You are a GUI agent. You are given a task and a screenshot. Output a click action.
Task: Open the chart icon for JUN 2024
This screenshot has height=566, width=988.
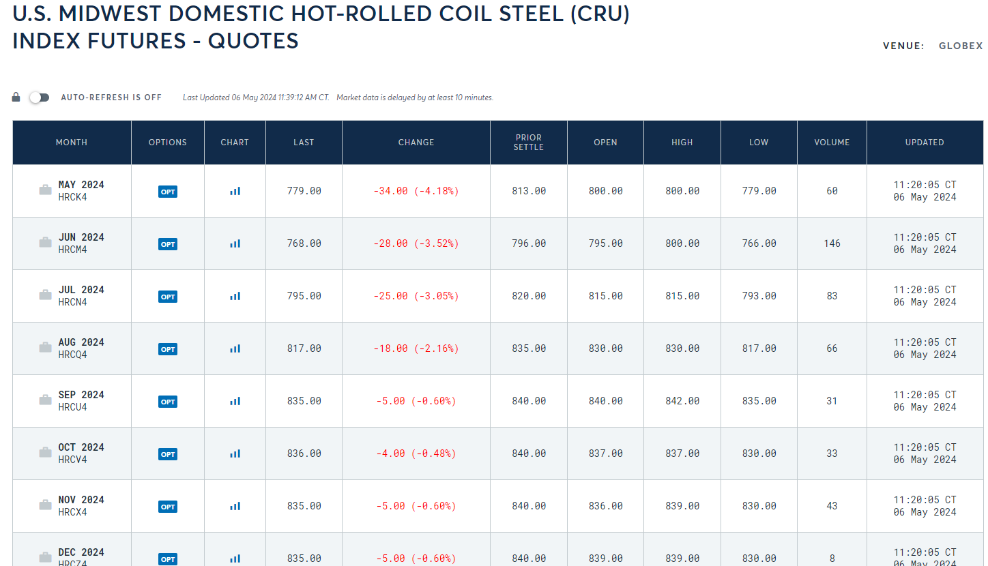coord(235,243)
